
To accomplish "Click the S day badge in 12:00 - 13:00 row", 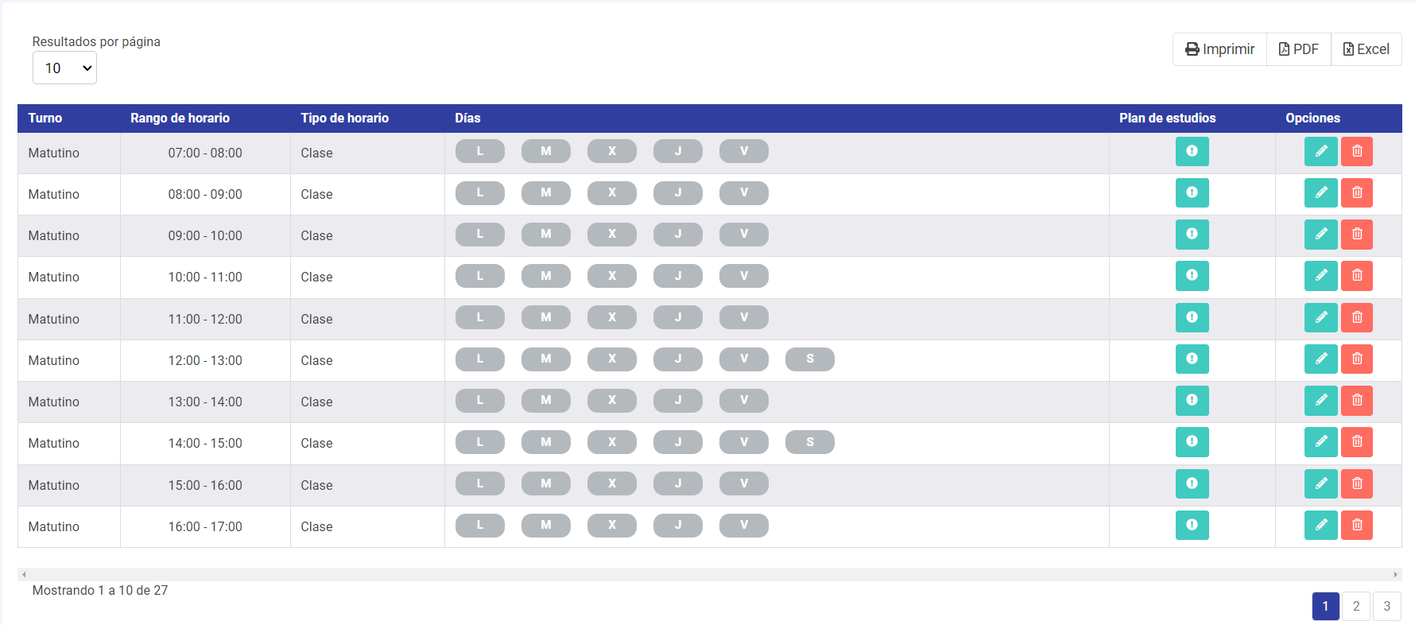I will pyautogui.click(x=810, y=359).
